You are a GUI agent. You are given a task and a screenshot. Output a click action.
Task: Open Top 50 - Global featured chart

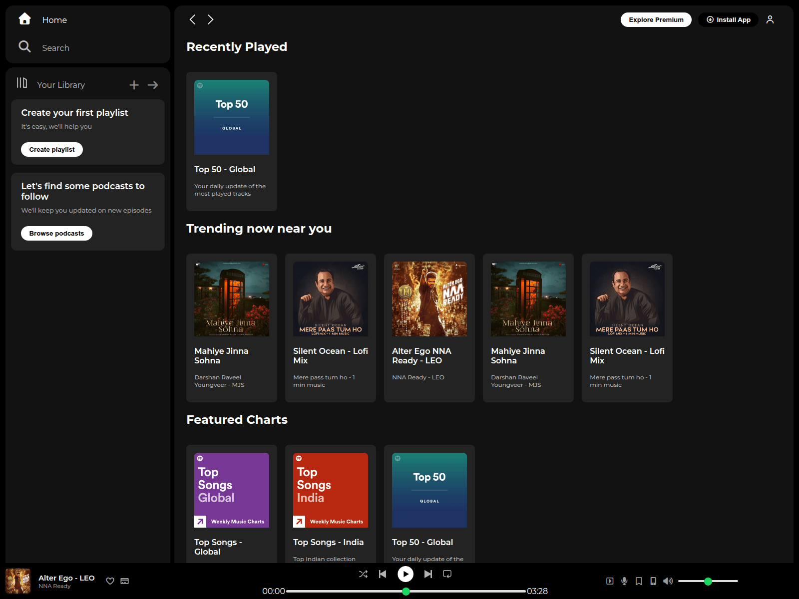point(429,504)
